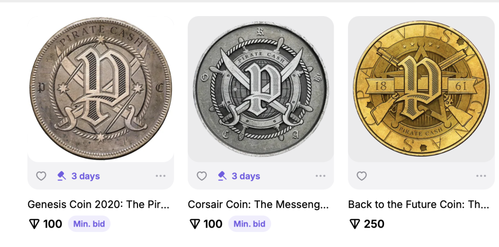Click the Min. bid badge on Genesis Coin
The height and width of the screenshot is (247, 499).
89,224
